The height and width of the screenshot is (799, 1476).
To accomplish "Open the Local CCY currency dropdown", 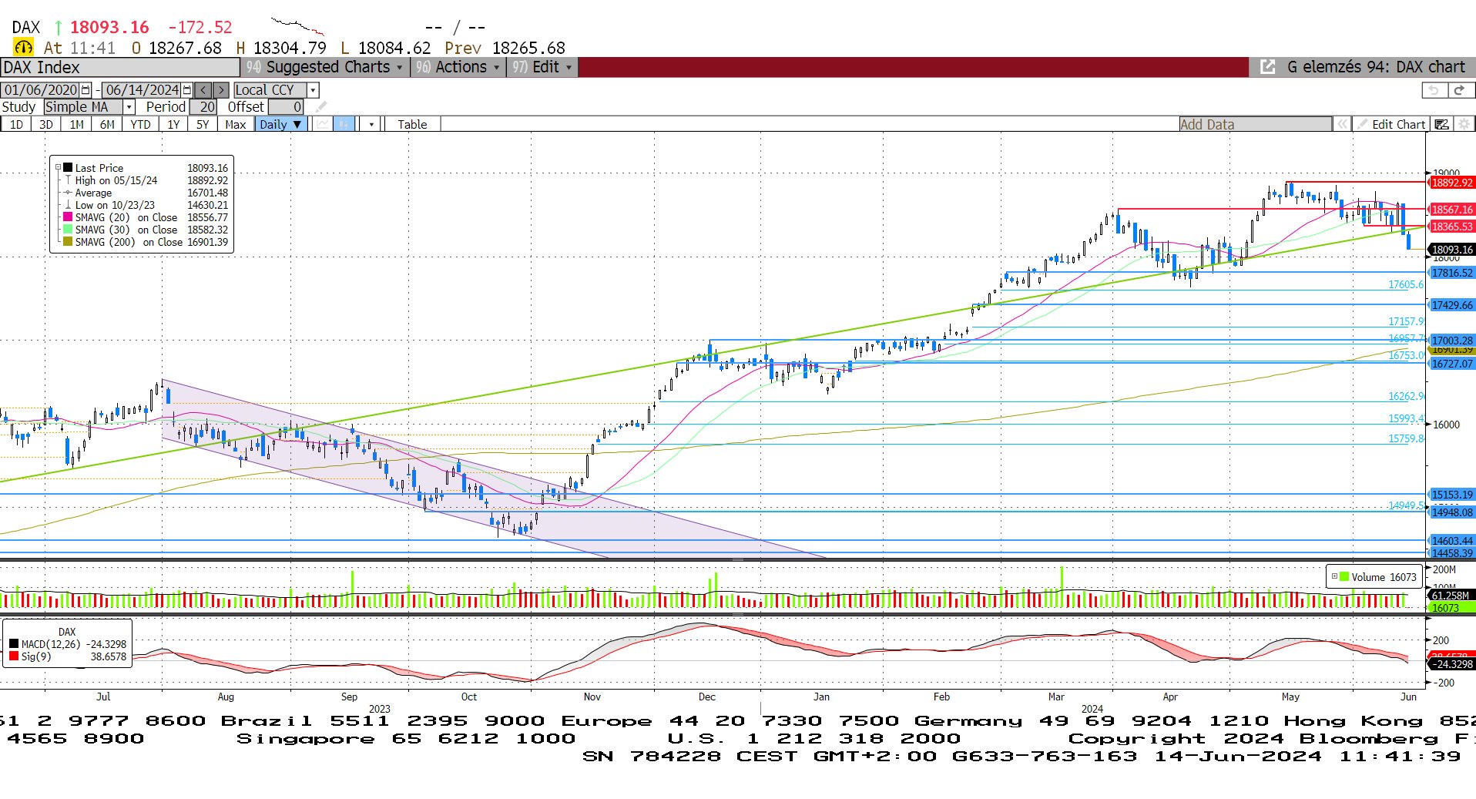I will click(x=313, y=90).
